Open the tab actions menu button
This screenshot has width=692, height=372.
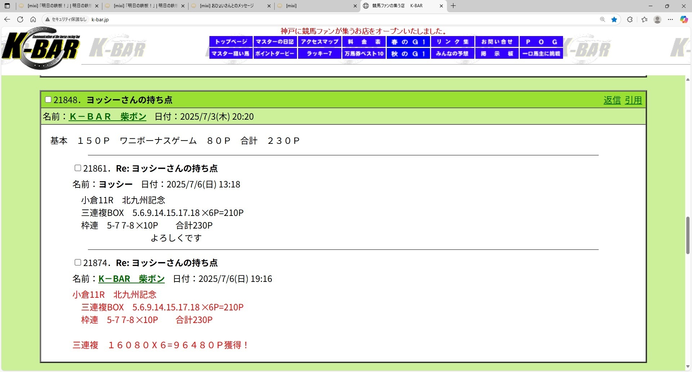[x=7, y=6]
